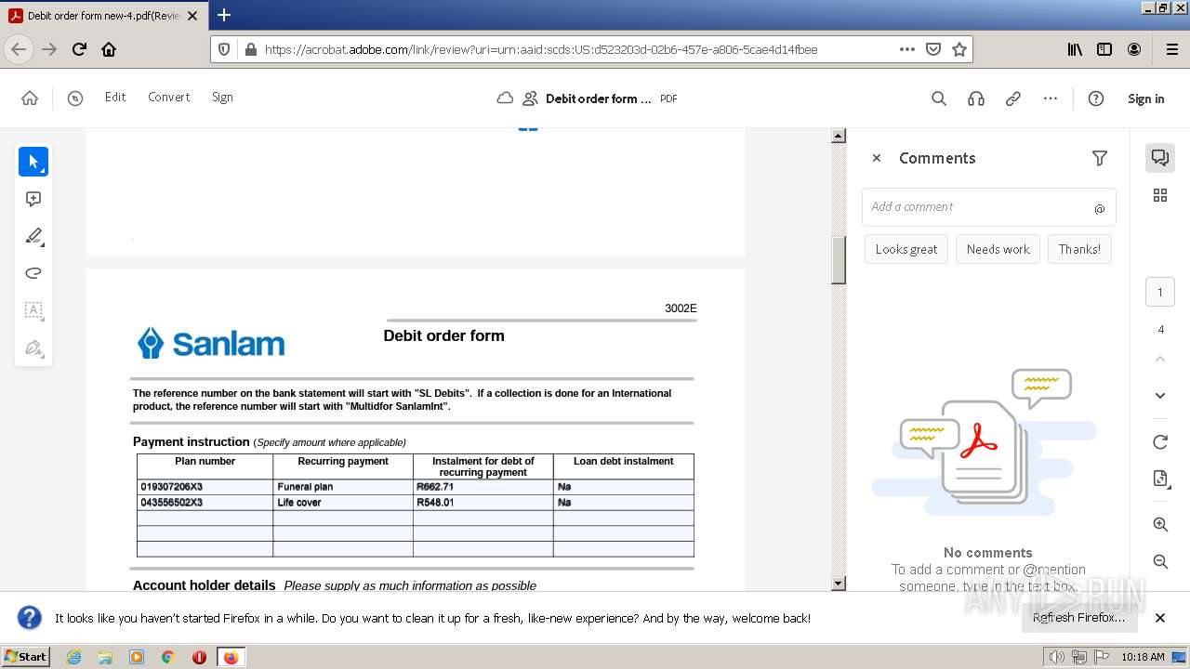Click the Sign in link
The width and height of the screenshot is (1190, 669).
click(x=1145, y=98)
